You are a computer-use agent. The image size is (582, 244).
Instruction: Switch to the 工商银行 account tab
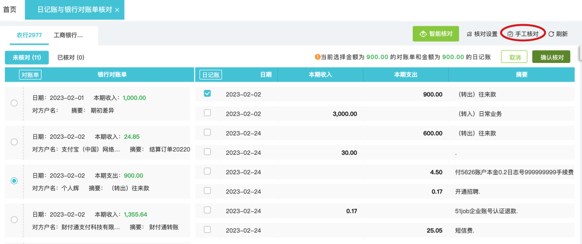pyautogui.click(x=68, y=35)
